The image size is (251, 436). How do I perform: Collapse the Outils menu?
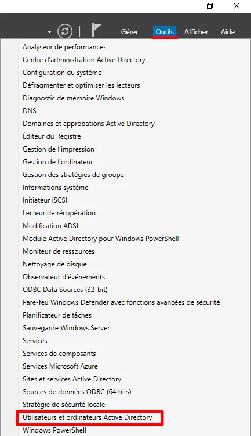click(165, 32)
